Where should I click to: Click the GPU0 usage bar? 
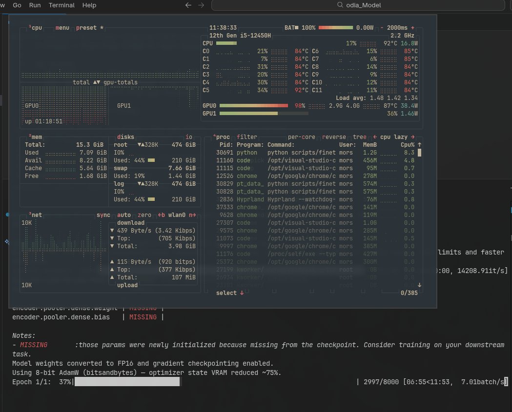tap(254, 106)
